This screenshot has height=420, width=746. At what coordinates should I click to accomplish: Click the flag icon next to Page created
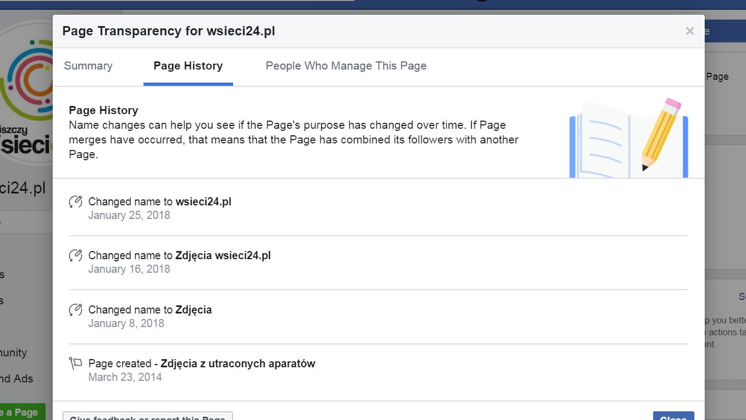tap(76, 363)
